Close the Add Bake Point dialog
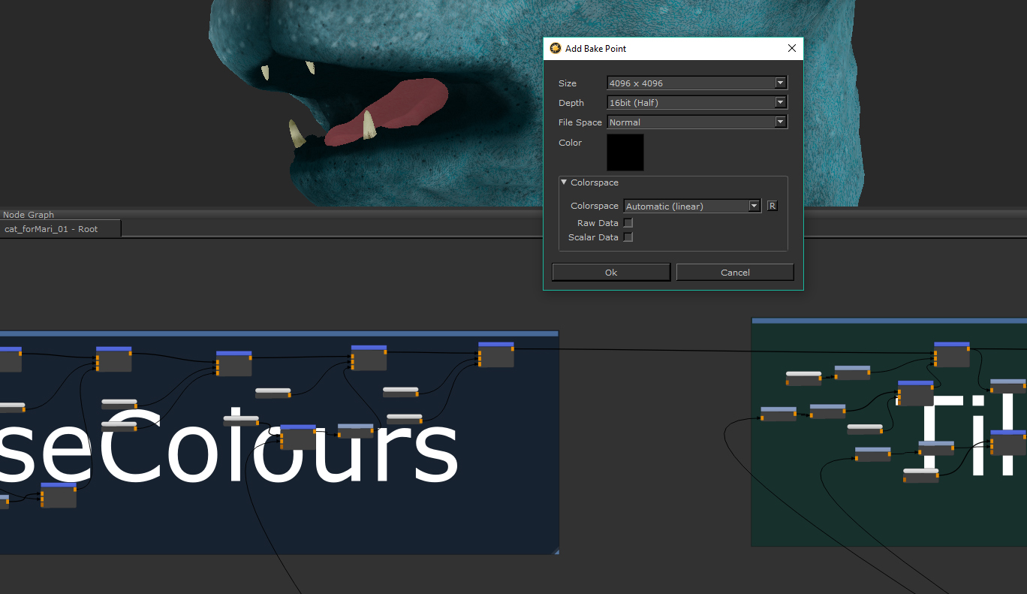This screenshot has width=1027, height=594. tap(791, 49)
